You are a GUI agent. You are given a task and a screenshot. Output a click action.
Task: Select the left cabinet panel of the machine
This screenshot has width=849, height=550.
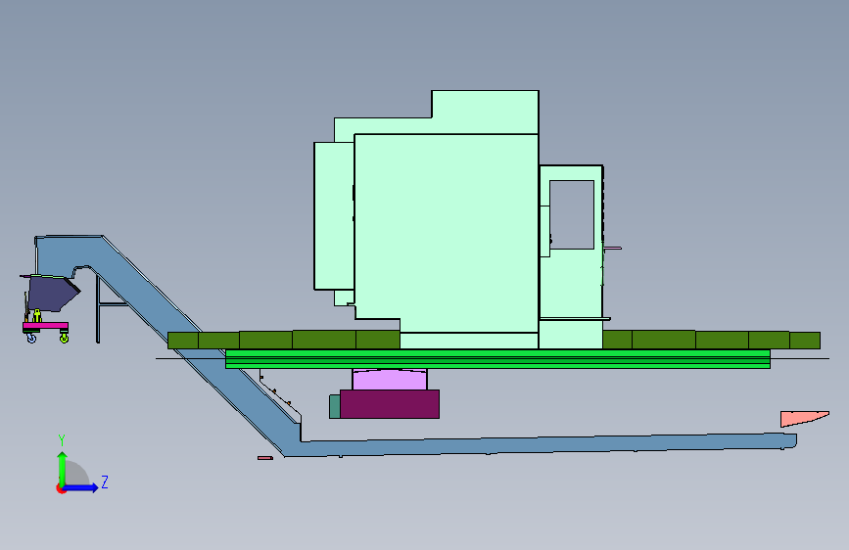point(334,215)
